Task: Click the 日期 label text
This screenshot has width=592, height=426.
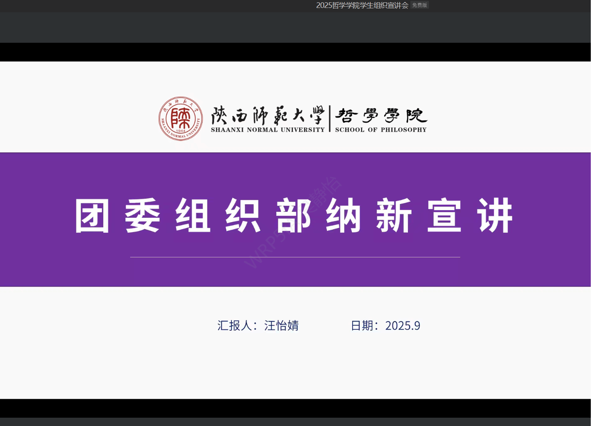Action: (x=362, y=325)
